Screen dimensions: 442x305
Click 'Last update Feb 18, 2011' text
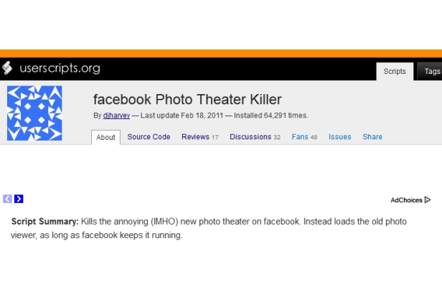182,116
